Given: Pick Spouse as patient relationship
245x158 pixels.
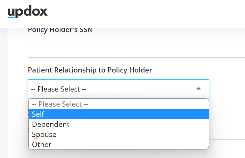Looking at the screenshot, I should (119, 134).
